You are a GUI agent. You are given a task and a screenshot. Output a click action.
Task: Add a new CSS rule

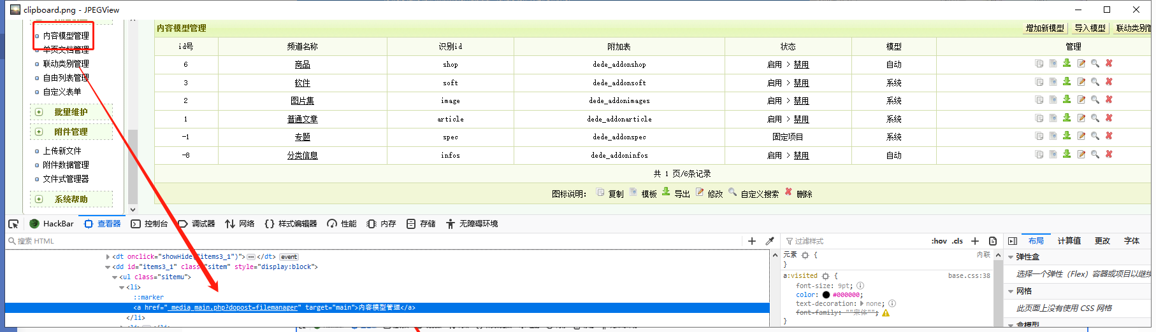pos(975,241)
